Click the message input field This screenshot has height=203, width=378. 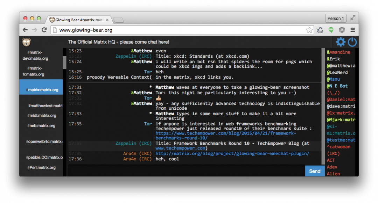185,171
